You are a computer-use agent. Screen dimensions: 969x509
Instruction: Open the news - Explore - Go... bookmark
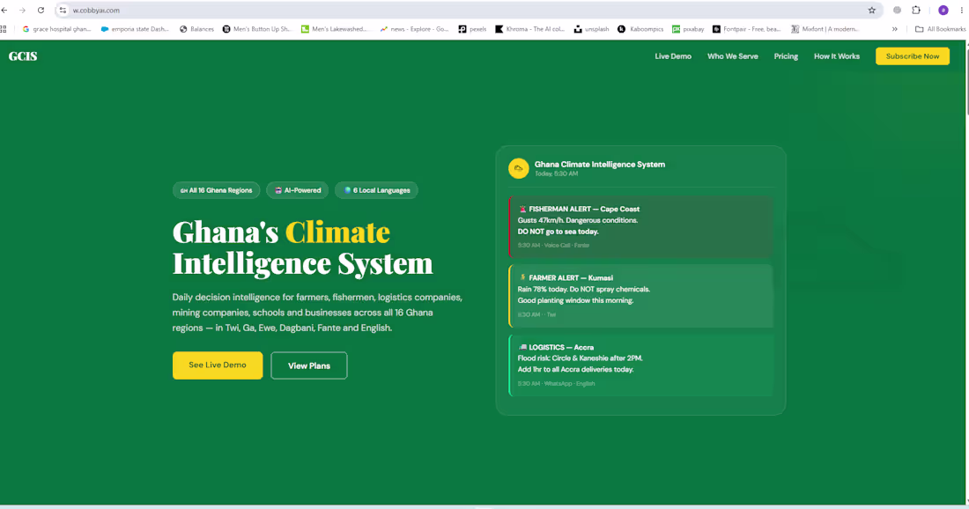414,29
